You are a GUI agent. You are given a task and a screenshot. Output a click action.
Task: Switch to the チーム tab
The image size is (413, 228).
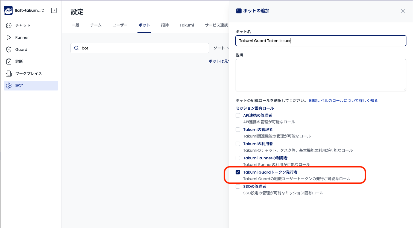tap(96, 25)
